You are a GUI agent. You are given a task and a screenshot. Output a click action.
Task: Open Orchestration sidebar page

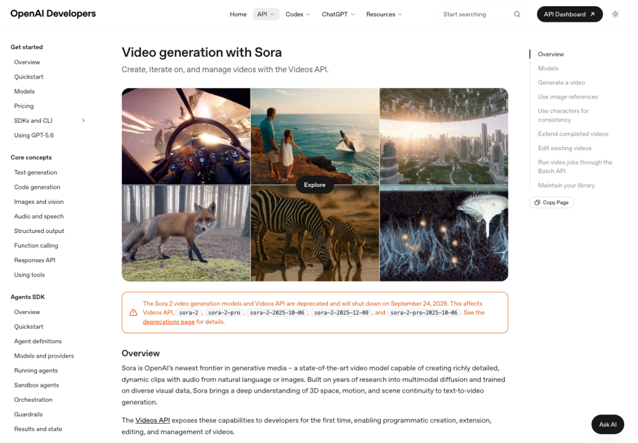pos(33,400)
